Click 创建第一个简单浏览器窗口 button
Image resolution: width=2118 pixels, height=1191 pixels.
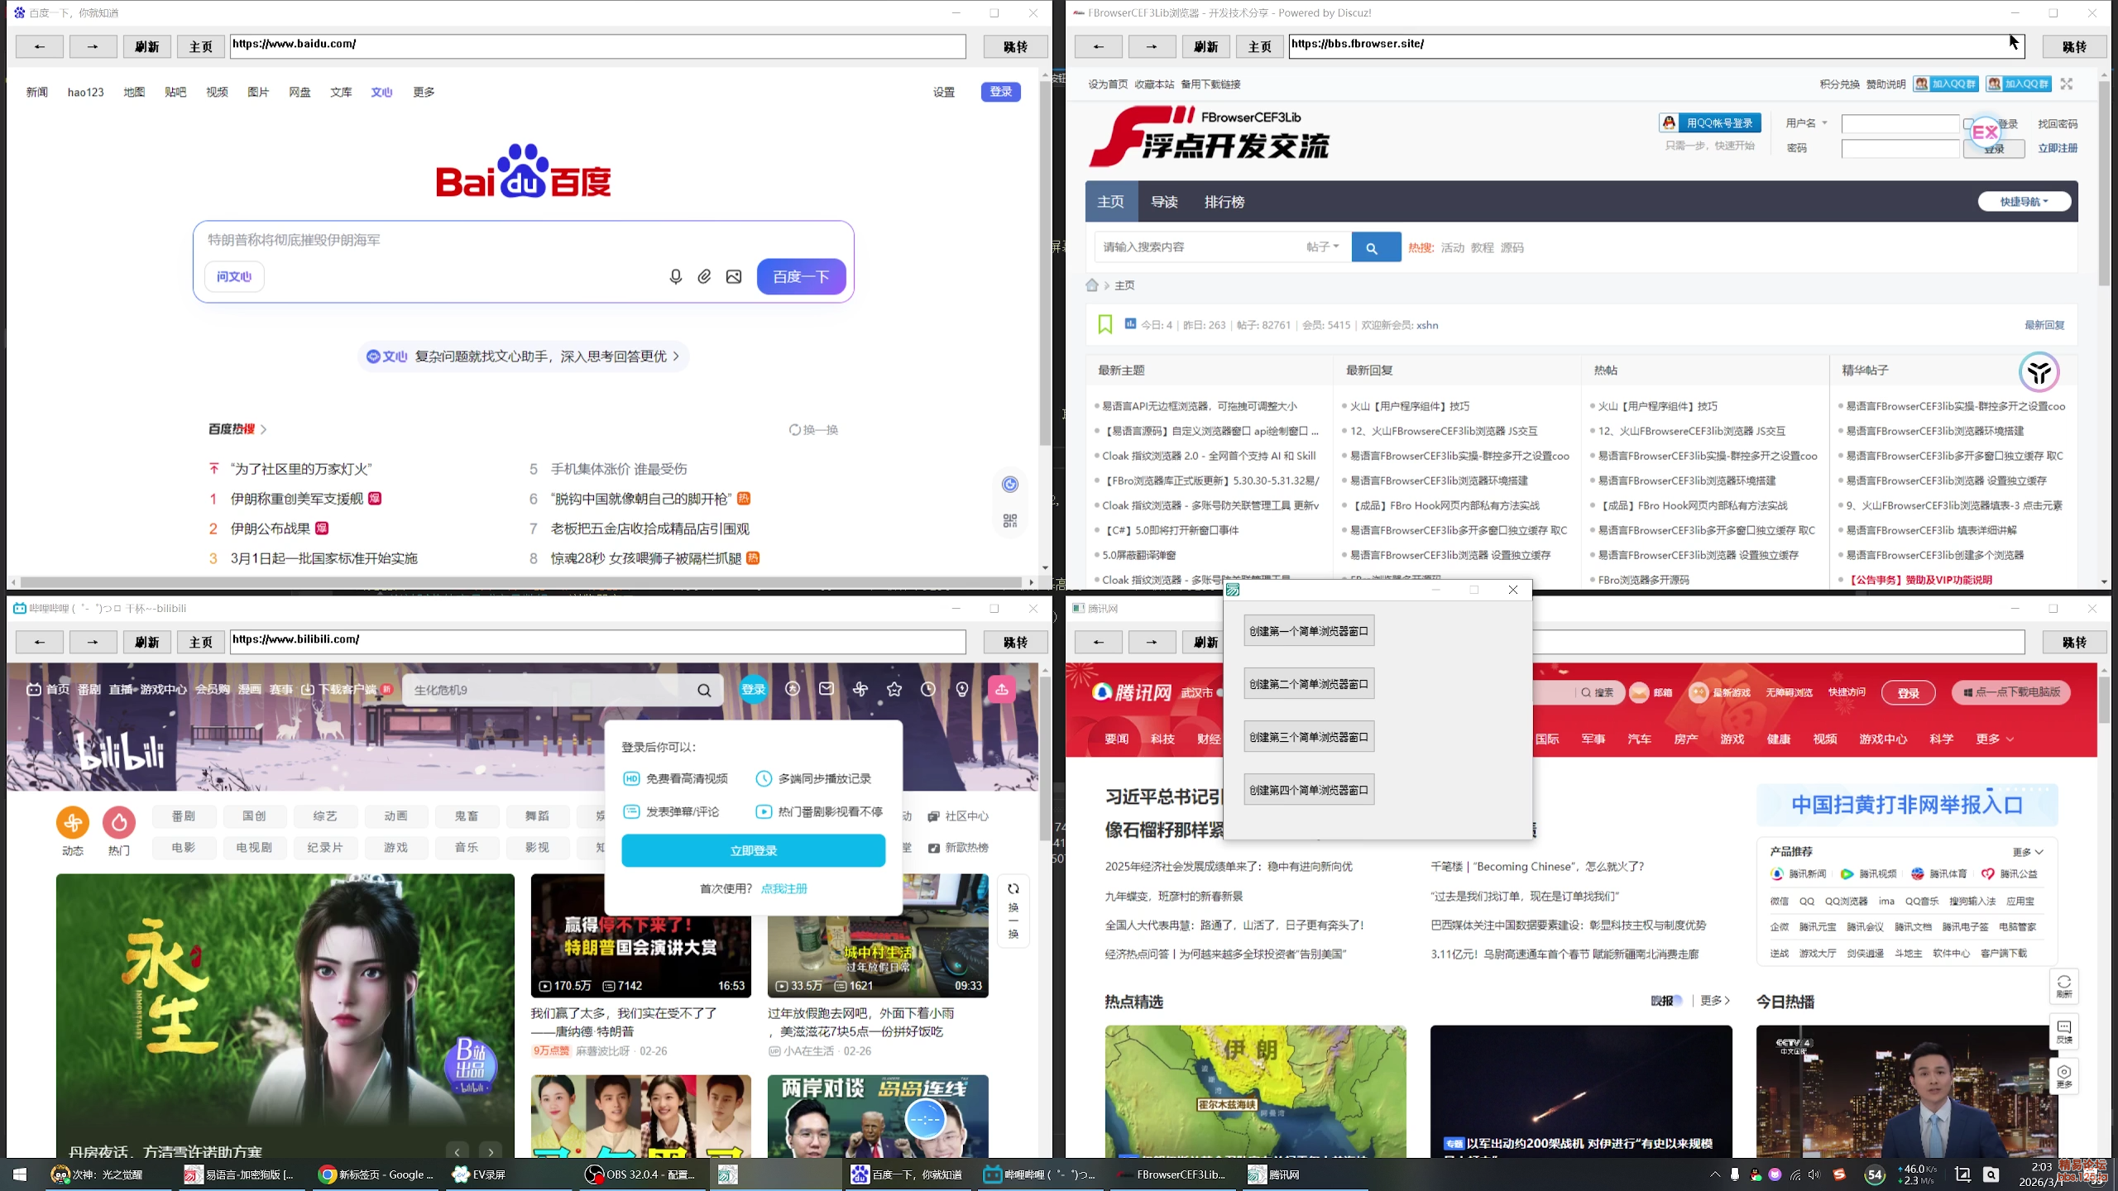tap(1309, 631)
